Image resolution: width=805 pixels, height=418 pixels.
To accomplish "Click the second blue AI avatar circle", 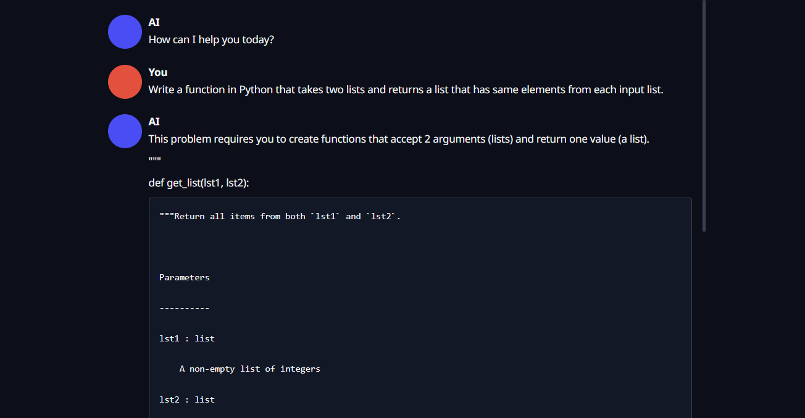I will pos(125,131).
